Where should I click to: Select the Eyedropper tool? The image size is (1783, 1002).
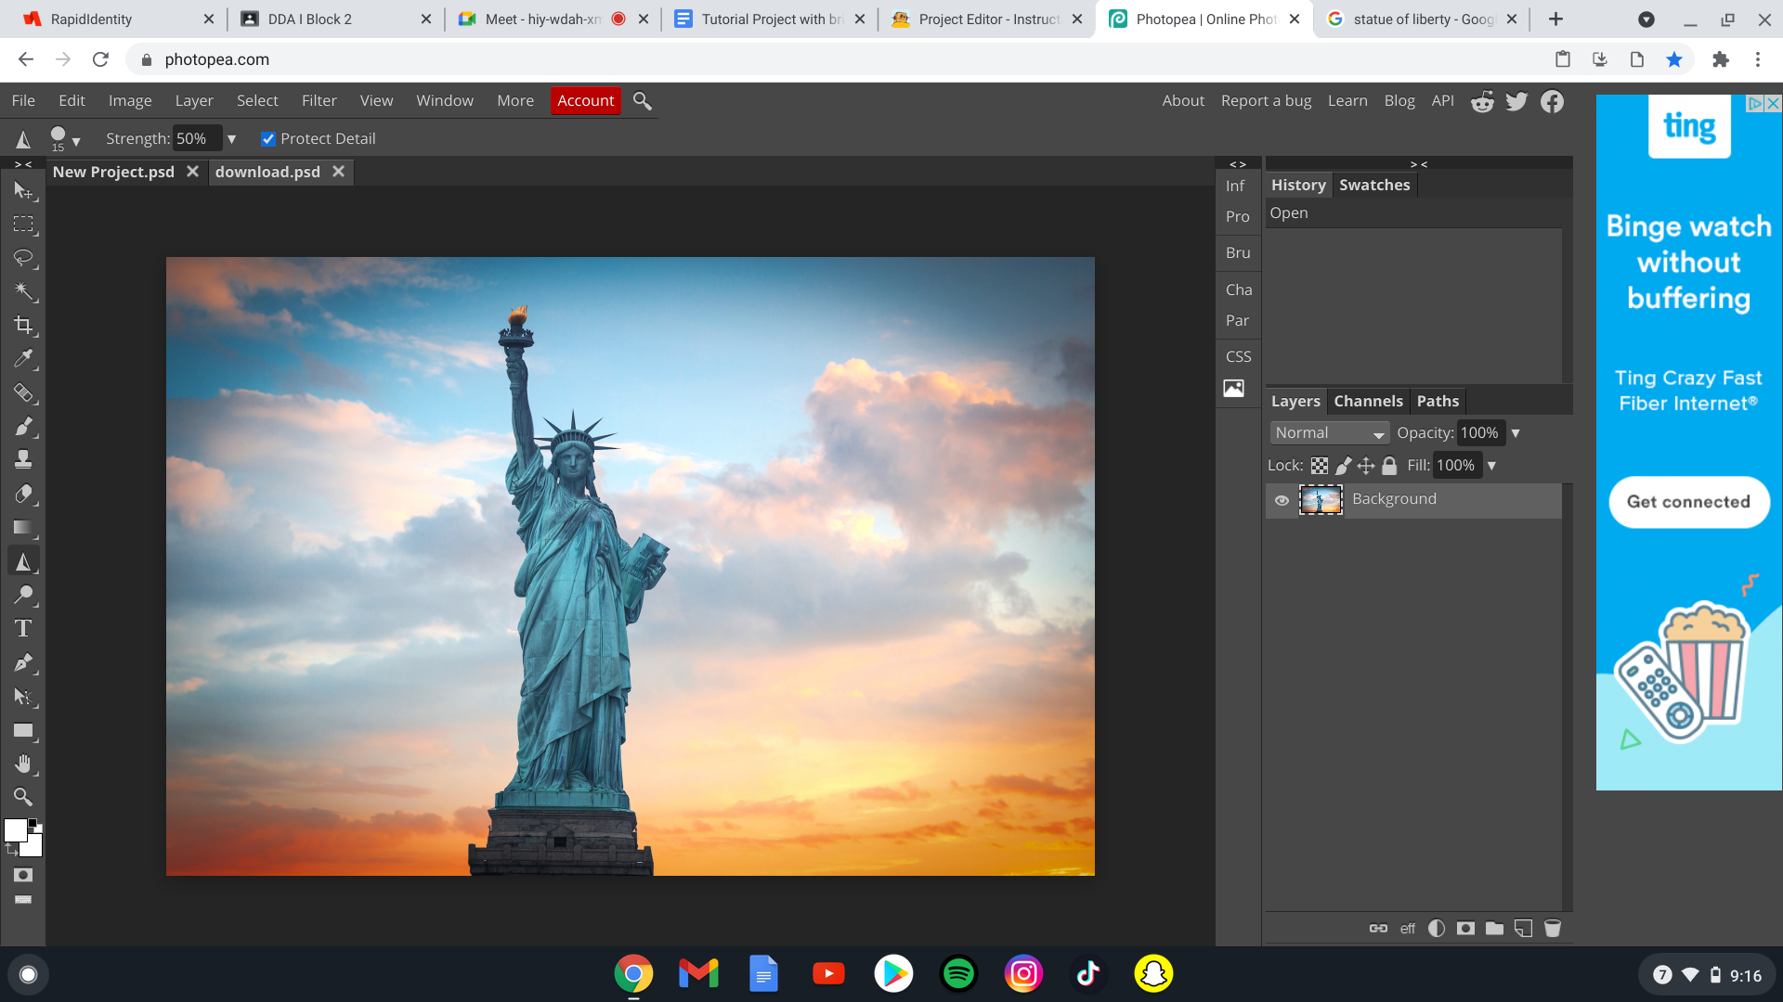(23, 359)
